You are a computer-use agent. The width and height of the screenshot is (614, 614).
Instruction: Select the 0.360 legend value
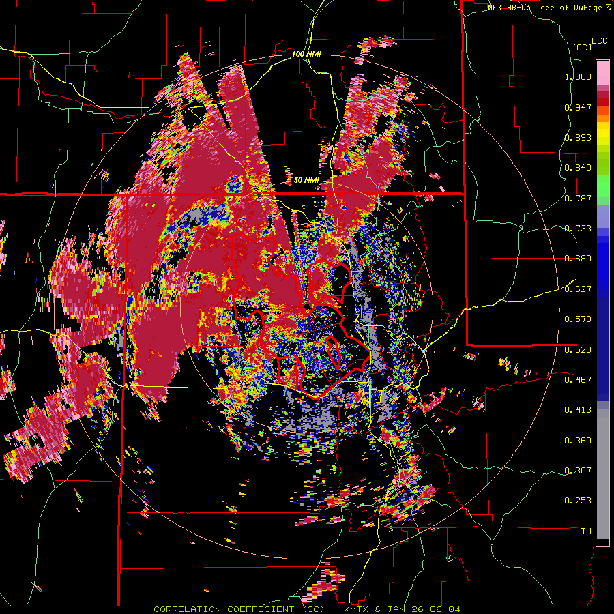578,441
